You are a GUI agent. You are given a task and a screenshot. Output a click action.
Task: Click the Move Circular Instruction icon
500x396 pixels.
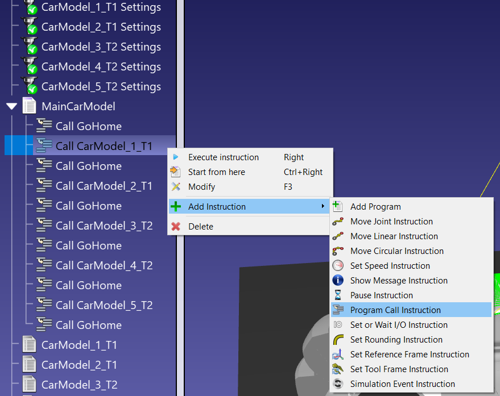click(x=338, y=251)
